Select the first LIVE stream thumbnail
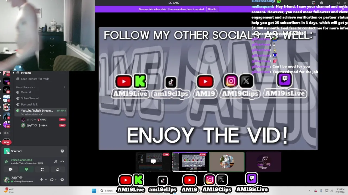 pyautogui.click(x=153, y=162)
